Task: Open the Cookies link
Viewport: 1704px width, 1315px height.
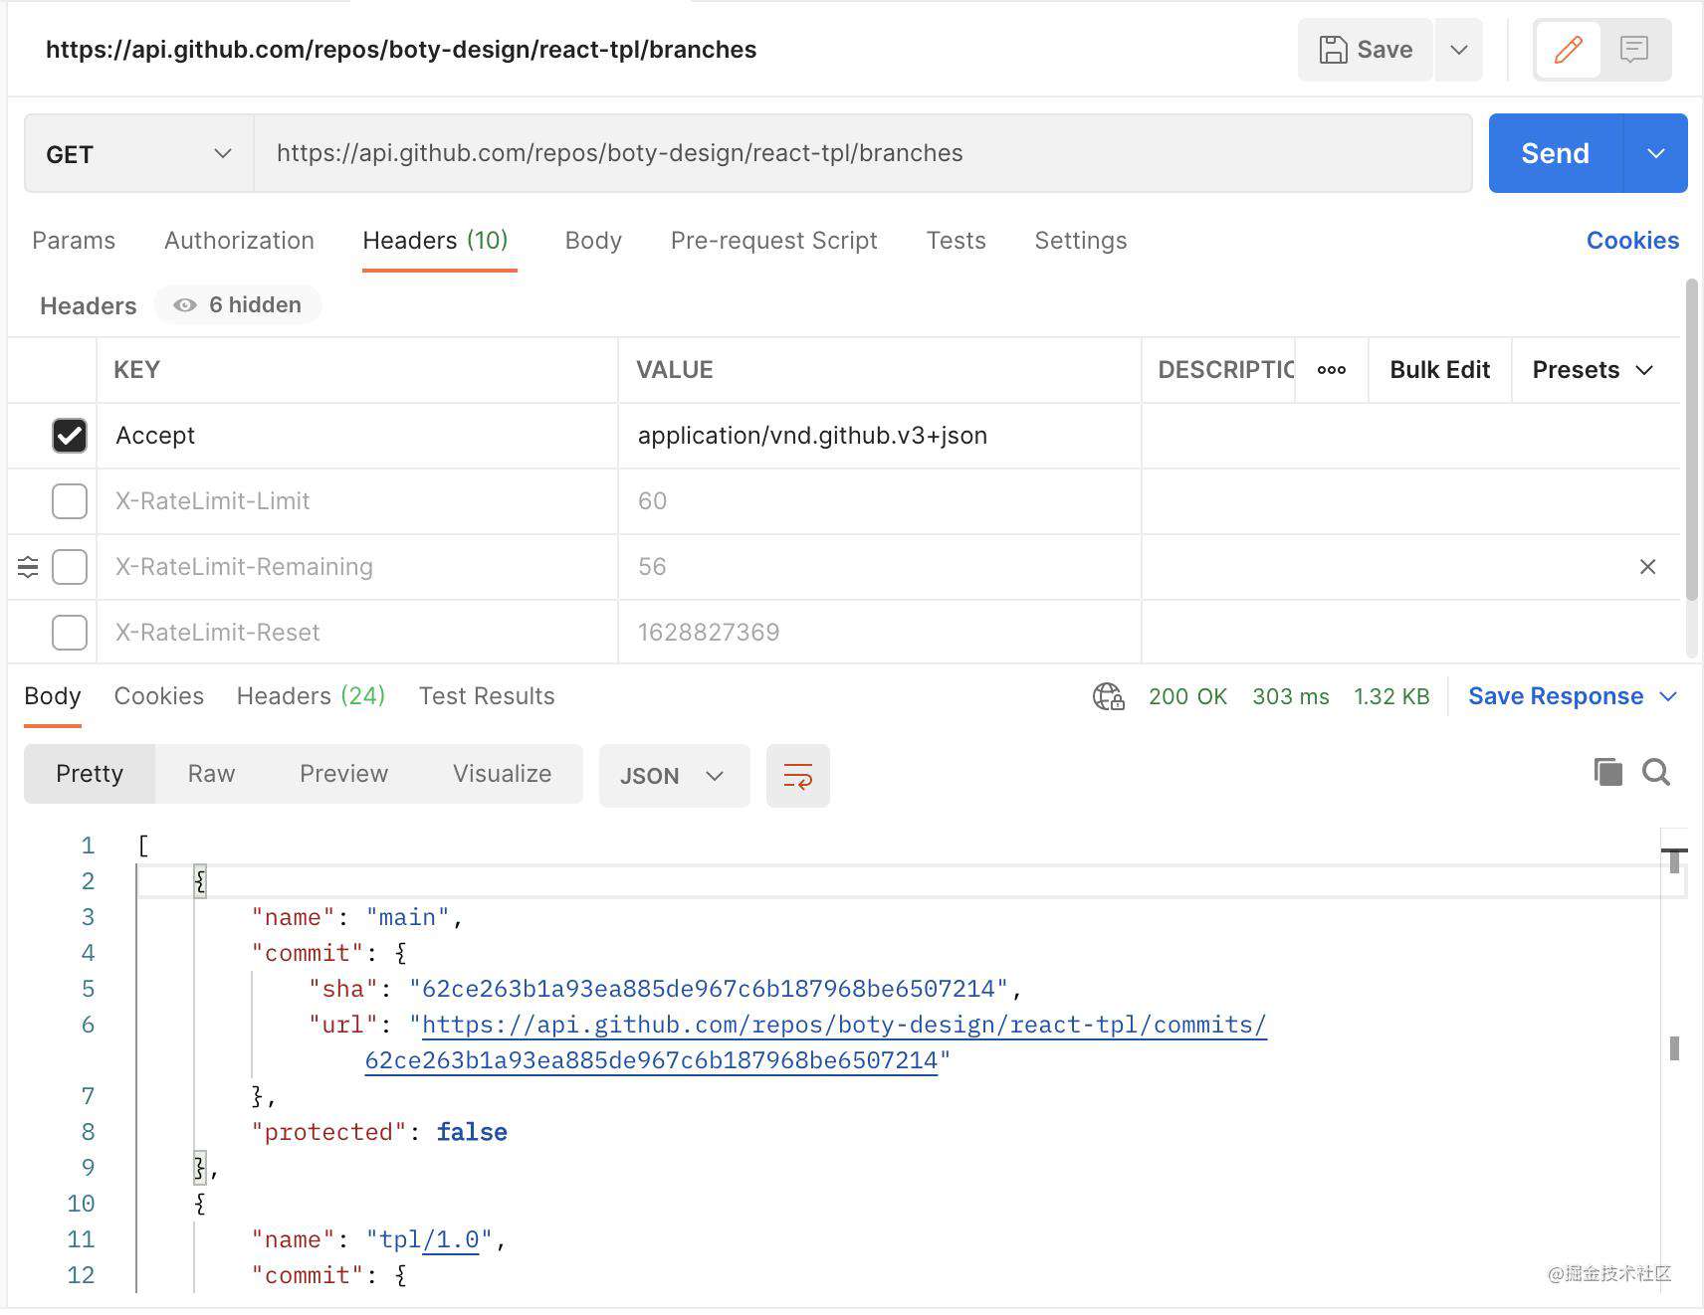Action: (x=1632, y=241)
